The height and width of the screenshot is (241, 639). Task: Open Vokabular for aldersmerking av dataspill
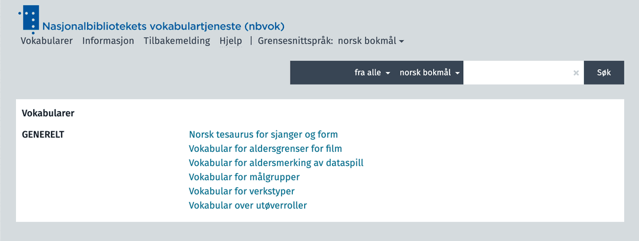pos(276,163)
